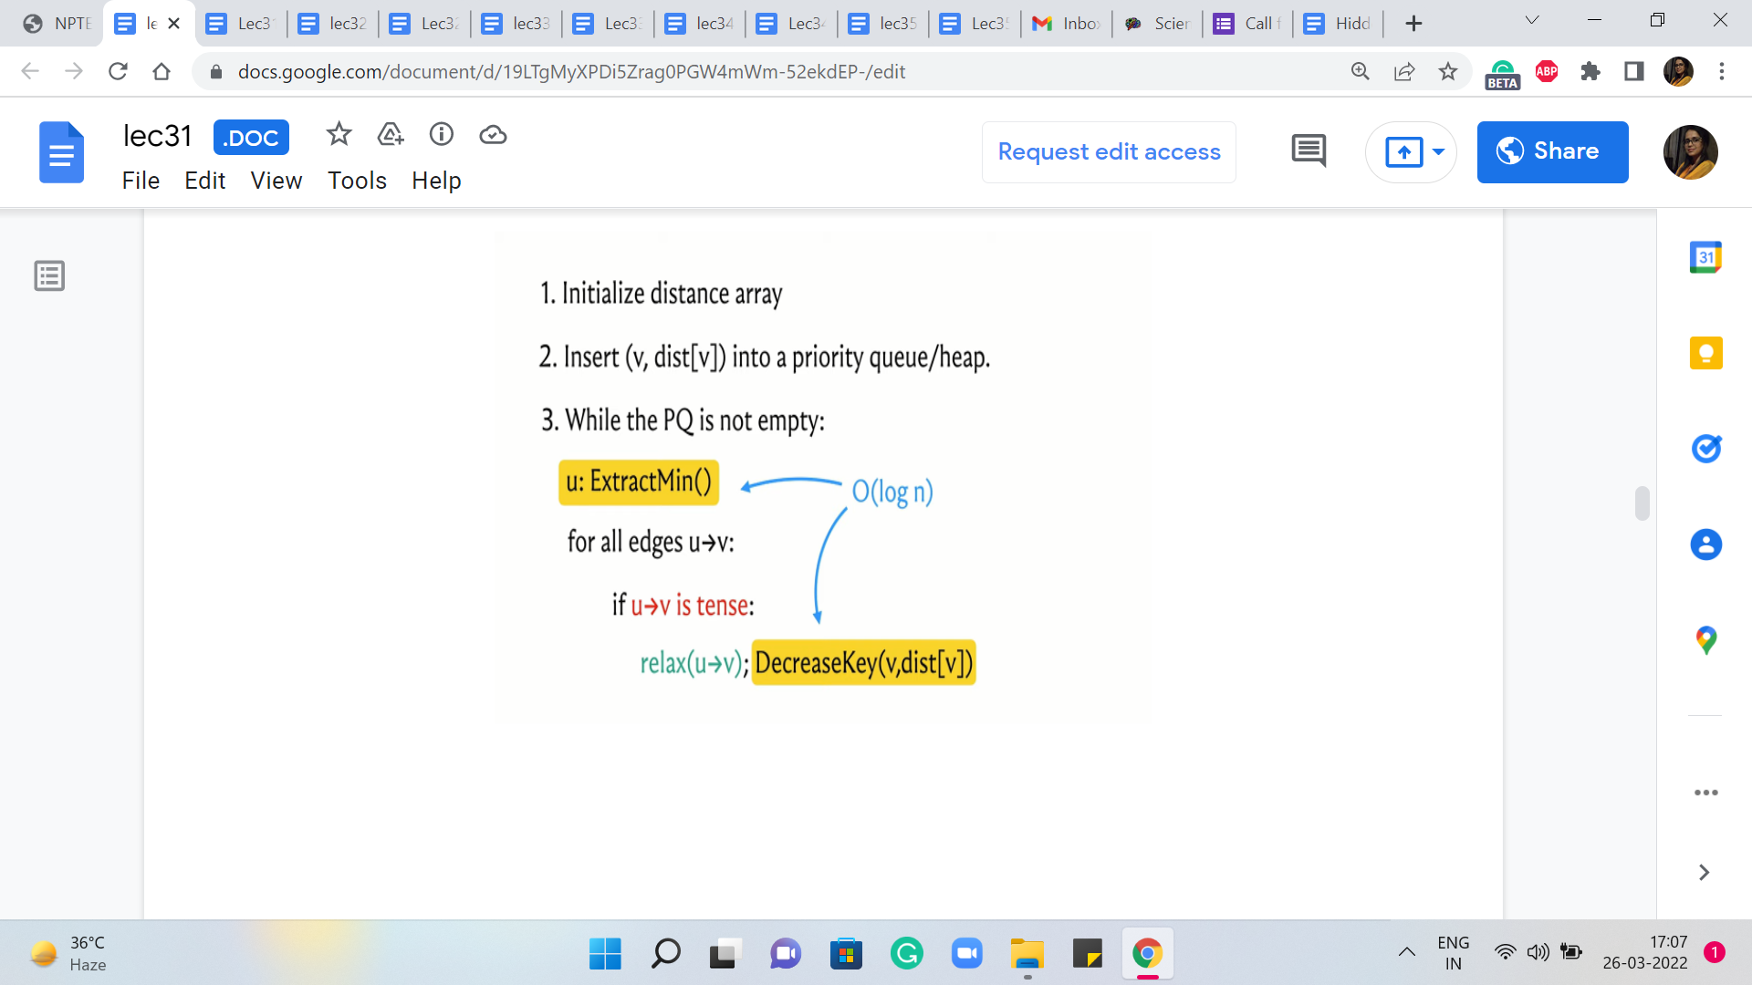Viewport: 1752px width, 985px height.
Task: Star the lec31 document
Action: coord(339,135)
